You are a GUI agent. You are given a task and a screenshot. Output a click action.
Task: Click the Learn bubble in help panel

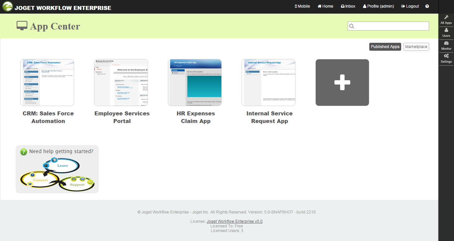(x=62, y=165)
